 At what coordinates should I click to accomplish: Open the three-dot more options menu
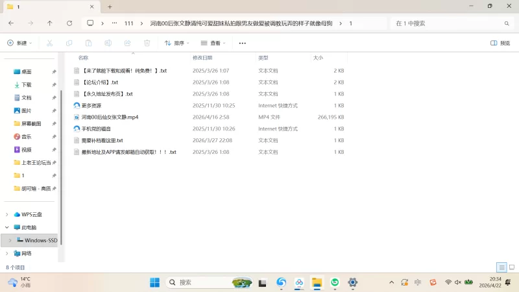point(242,43)
